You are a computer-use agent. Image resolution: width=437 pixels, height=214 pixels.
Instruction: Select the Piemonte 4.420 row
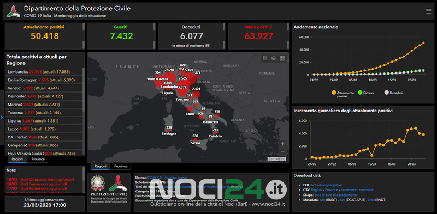[44, 96]
